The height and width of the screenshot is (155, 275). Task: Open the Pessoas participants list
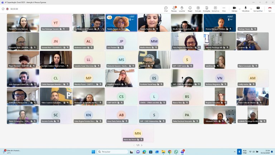click(x=174, y=9)
